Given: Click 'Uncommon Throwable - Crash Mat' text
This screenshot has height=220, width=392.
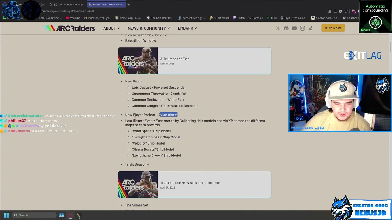Looking at the screenshot, I should [159, 94].
